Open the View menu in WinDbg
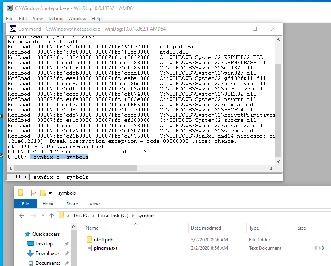This screenshot has height=266, width=331. click(38, 19)
